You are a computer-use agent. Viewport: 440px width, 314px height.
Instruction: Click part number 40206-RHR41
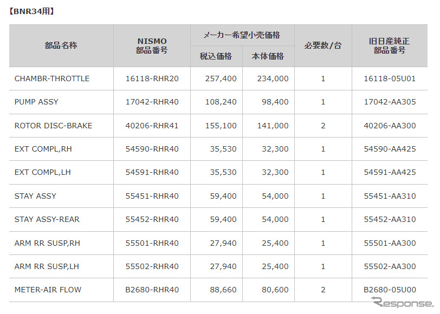152,126
